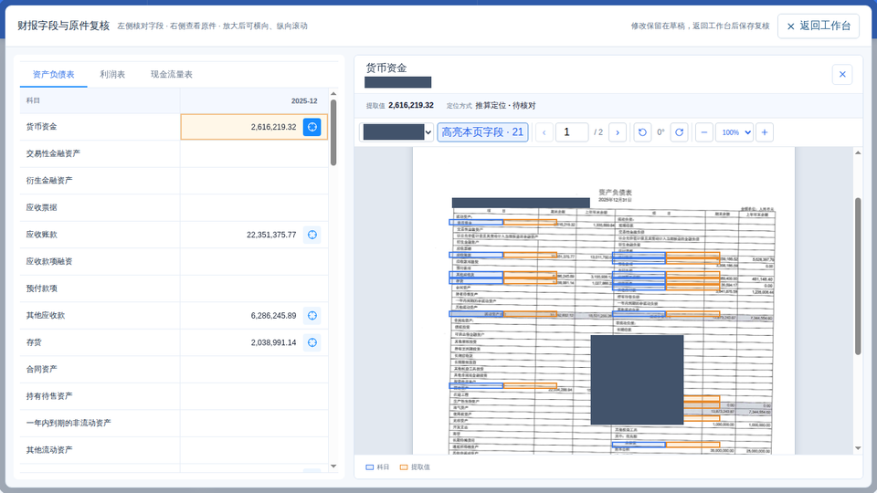The height and width of the screenshot is (493, 877).
Task: Click the 应收账款 value 22,351,375.77
Action: click(x=271, y=235)
